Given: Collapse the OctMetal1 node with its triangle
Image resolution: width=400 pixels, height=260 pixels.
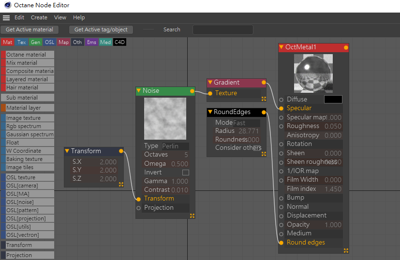Looking at the screenshot, I should 281,47.
